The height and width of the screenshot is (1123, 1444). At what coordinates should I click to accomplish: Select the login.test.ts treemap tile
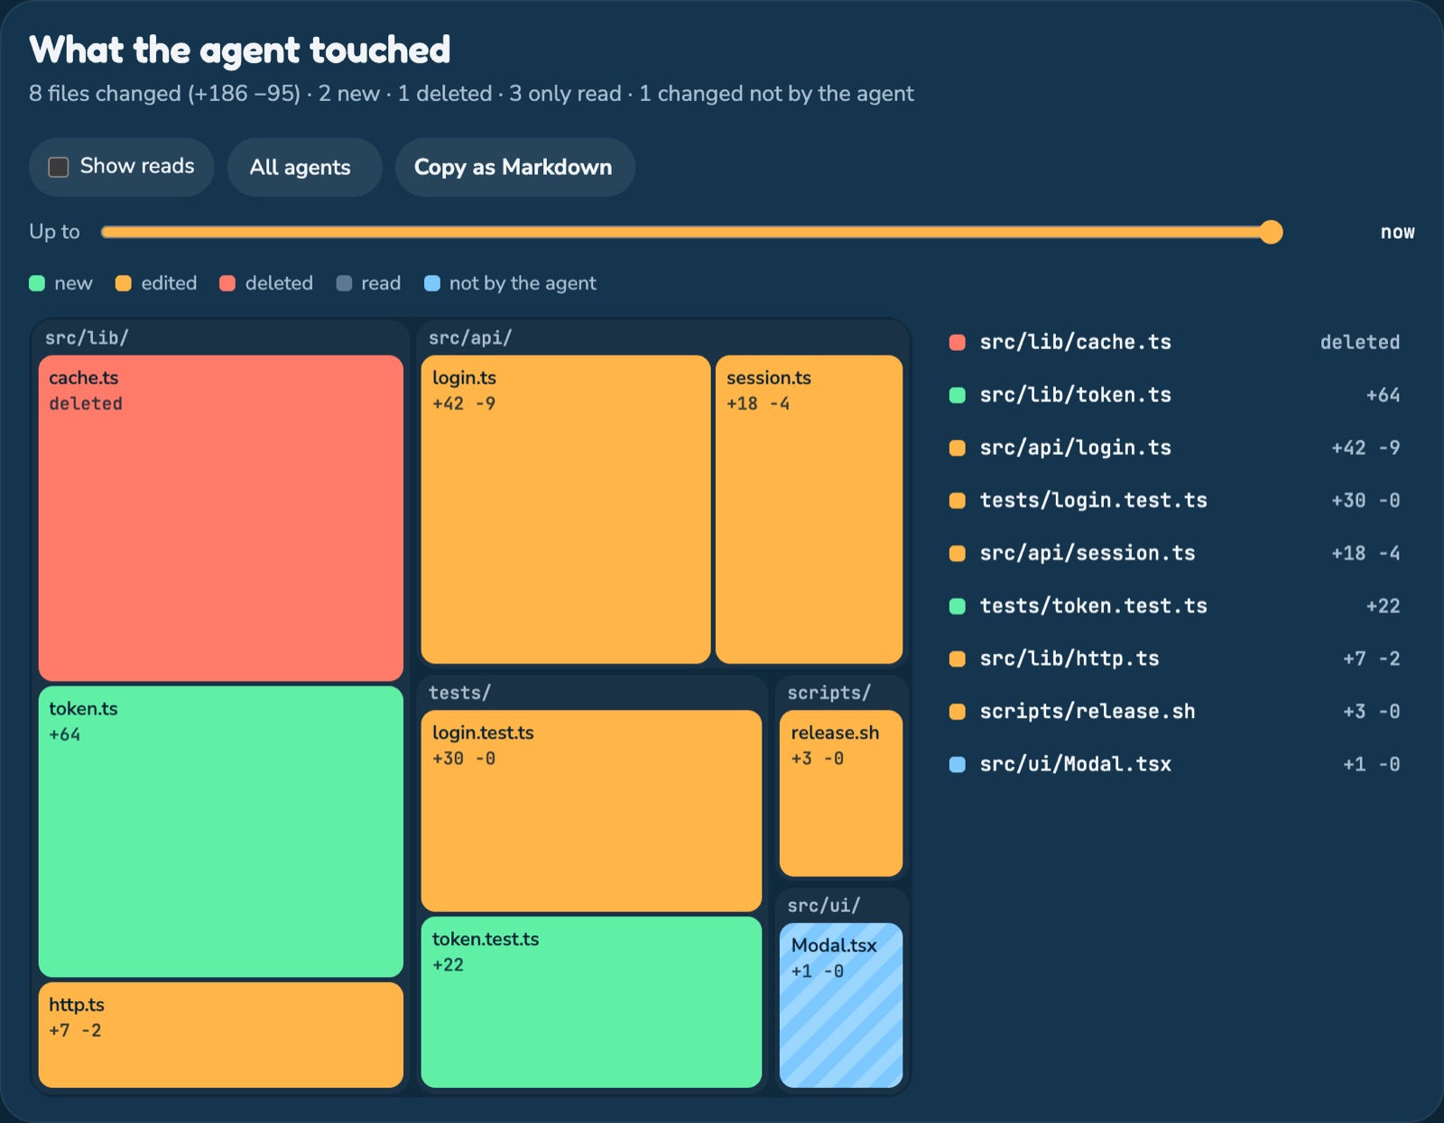(591, 811)
